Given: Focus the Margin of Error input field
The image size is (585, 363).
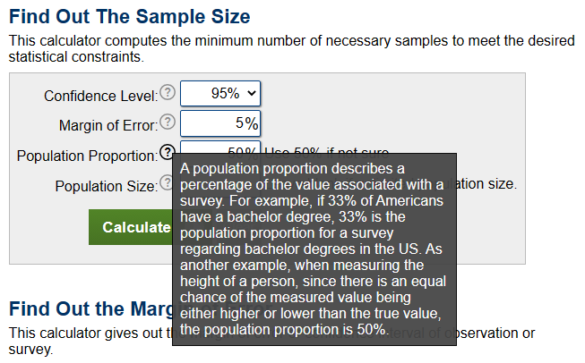Looking at the screenshot, I should [220, 123].
